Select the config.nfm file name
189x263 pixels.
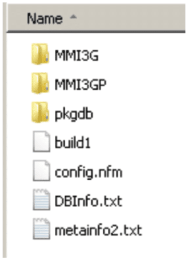[x=89, y=172]
